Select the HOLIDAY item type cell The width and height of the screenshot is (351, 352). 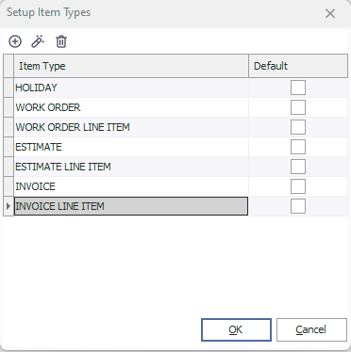pyautogui.click(x=131, y=88)
